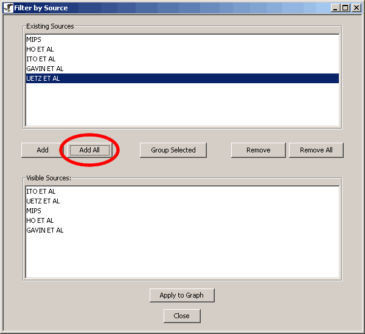365x334 pixels.
Task: Click the application icon in the title bar
Action: 9,8
